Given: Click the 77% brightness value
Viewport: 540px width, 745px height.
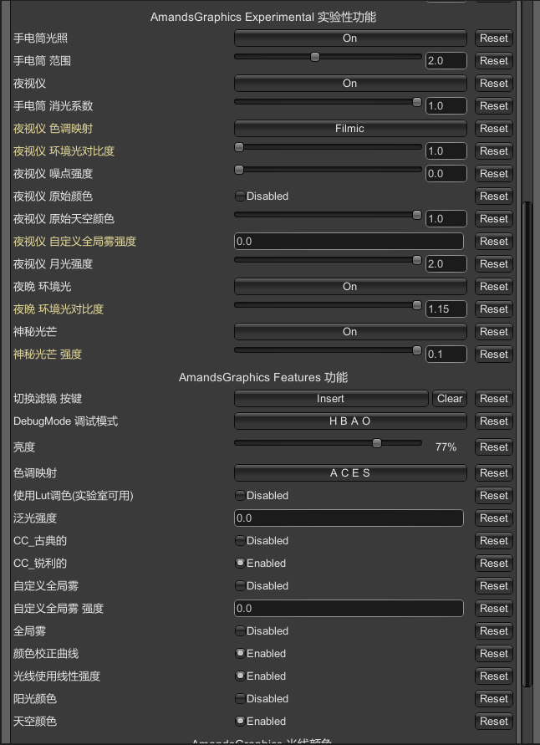Looking at the screenshot, I should [446, 447].
